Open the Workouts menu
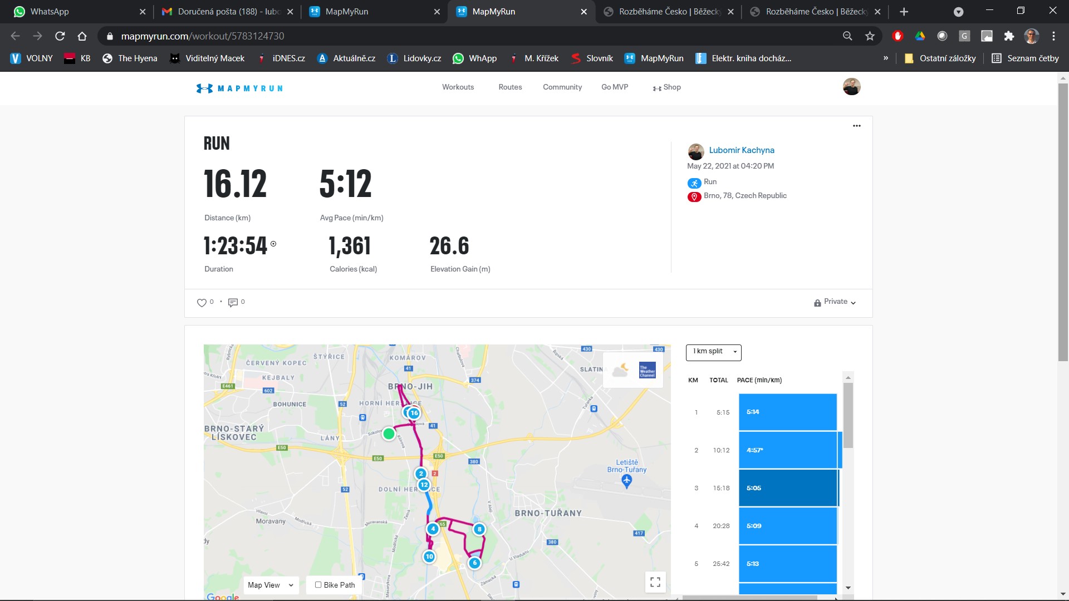 pos(458,87)
